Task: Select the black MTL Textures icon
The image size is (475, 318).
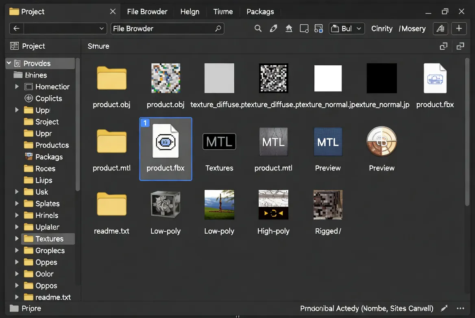Action: 219,142
